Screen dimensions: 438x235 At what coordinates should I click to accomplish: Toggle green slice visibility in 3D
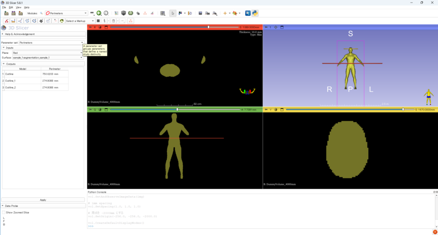tap(100, 109)
